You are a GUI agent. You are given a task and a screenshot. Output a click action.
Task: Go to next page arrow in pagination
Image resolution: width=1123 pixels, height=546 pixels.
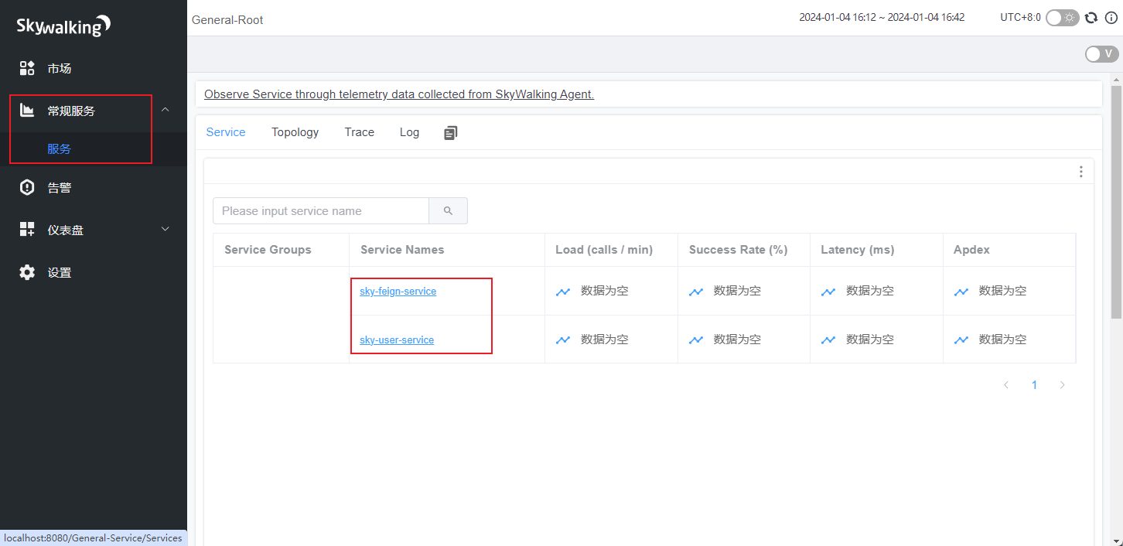(1062, 385)
